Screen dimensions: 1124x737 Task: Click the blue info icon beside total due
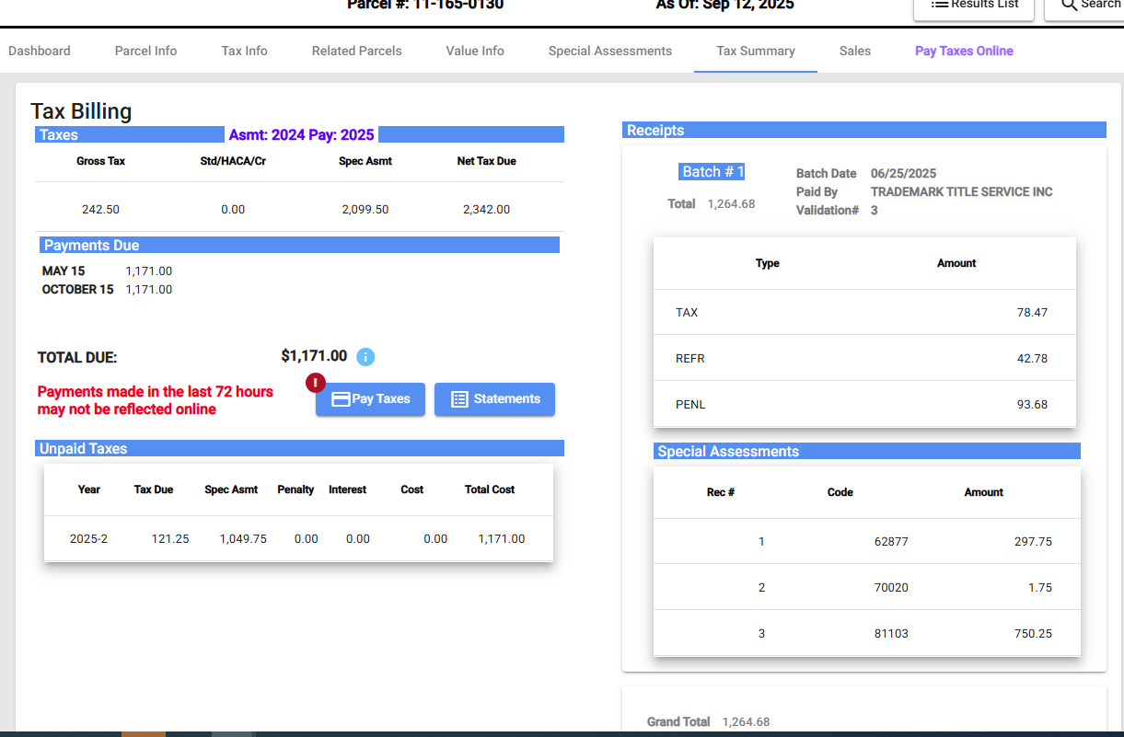365,357
